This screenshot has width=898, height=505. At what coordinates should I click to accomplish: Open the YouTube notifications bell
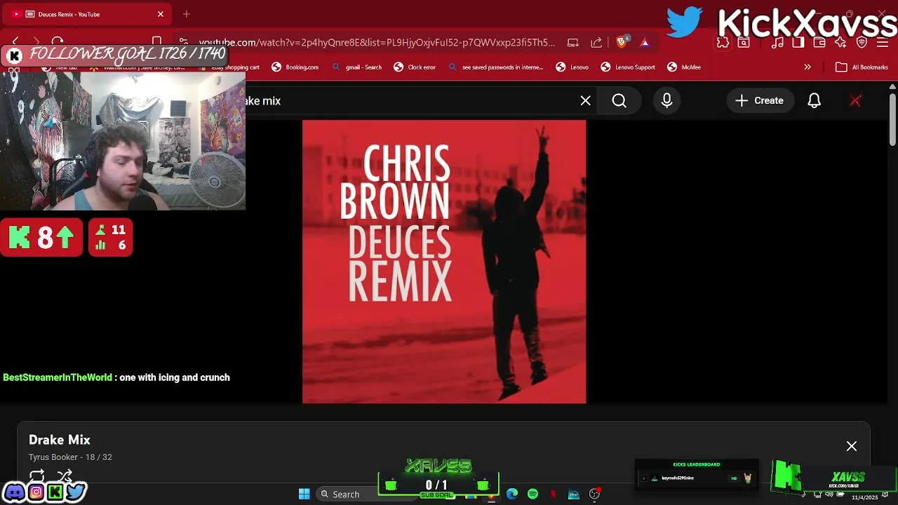pyautogui.click(x=814, y=101)
